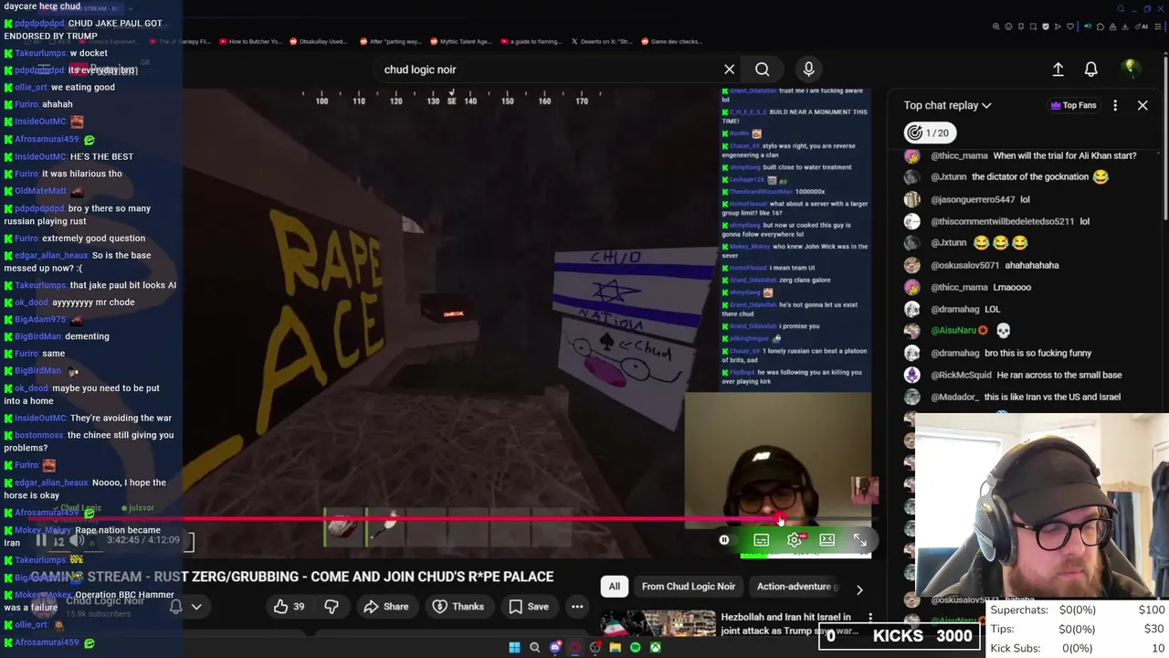The width and height of the screenshot is (1169, 658).
Task: Dislike the video with thumbs down
Action: [x=332, y=606]
